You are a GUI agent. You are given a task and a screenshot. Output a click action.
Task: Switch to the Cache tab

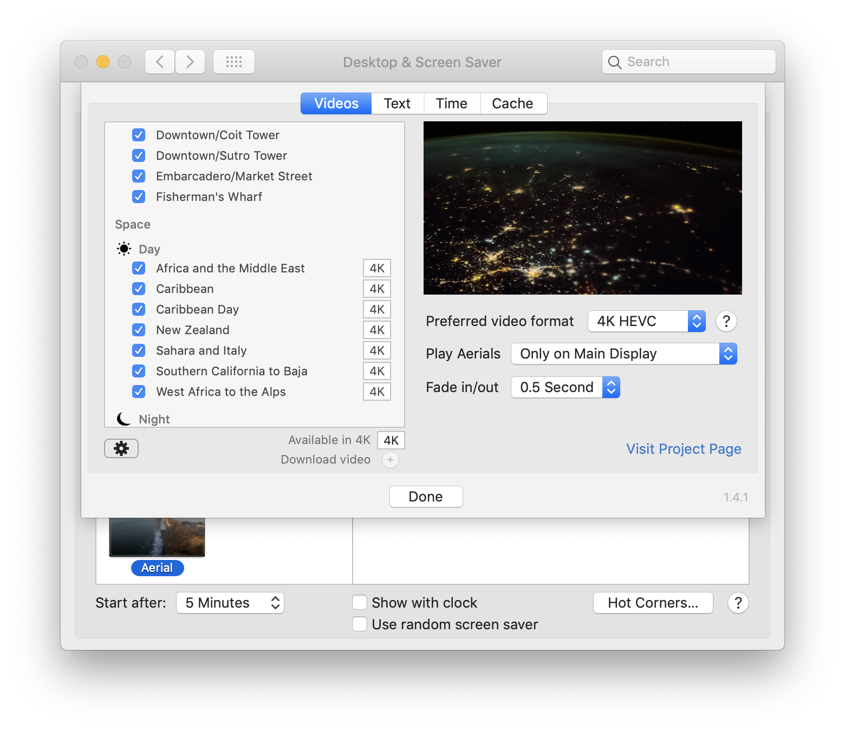(513, 103)
